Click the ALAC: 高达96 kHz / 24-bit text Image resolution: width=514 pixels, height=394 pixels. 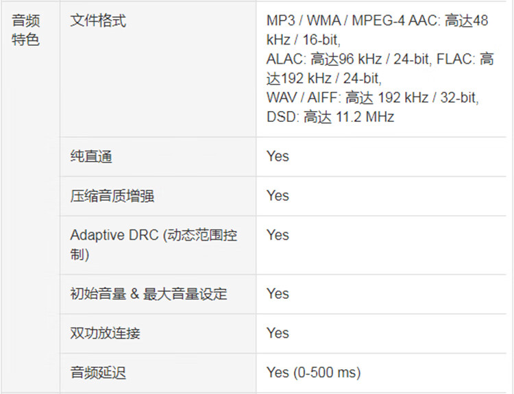pos(348,60)
